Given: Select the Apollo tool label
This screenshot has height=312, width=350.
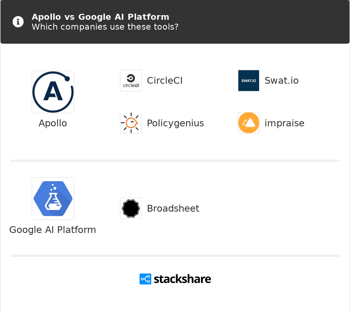Looking at the screenshot, I should [53, 123].
